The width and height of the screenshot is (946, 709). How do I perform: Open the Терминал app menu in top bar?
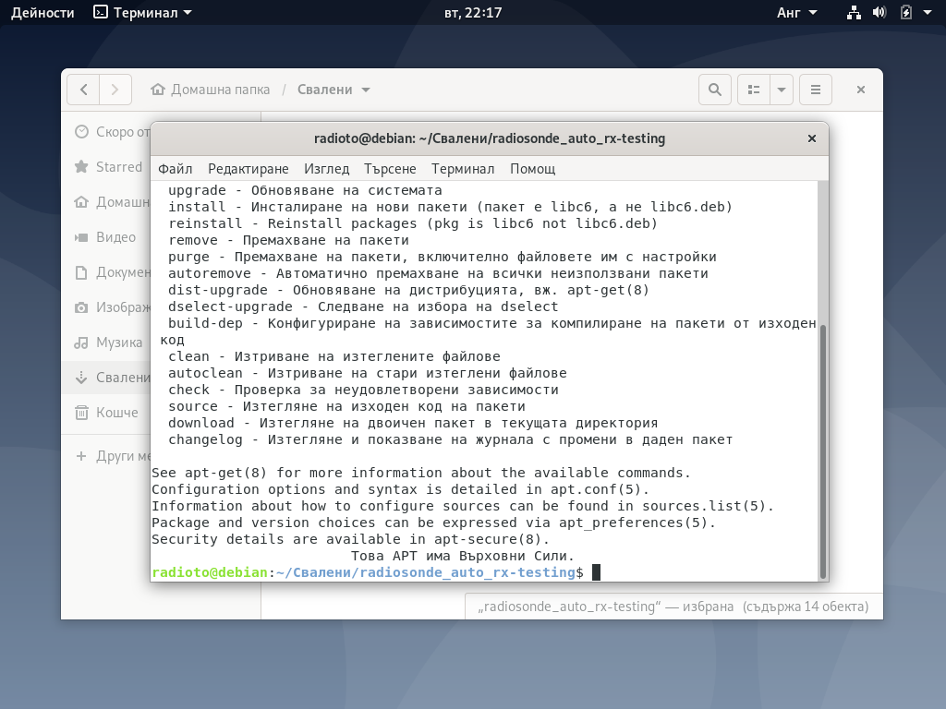click(x=142, y=13)
